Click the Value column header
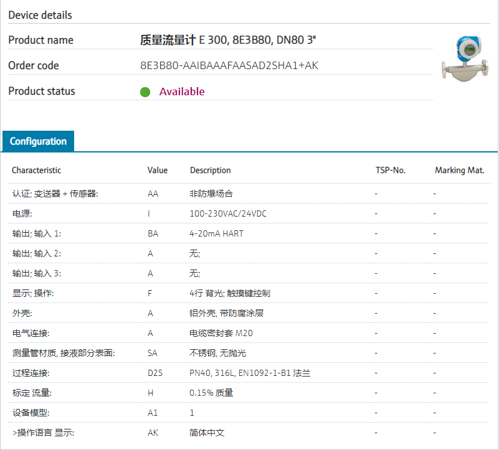This screenshot has width=499, height=450. click(158, 170)
